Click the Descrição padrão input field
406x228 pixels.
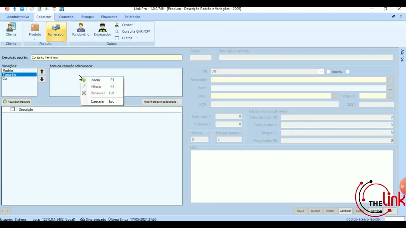[x=107, y=57]
